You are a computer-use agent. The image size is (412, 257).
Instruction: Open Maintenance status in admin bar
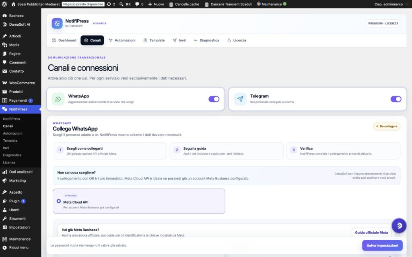point(272,4)
